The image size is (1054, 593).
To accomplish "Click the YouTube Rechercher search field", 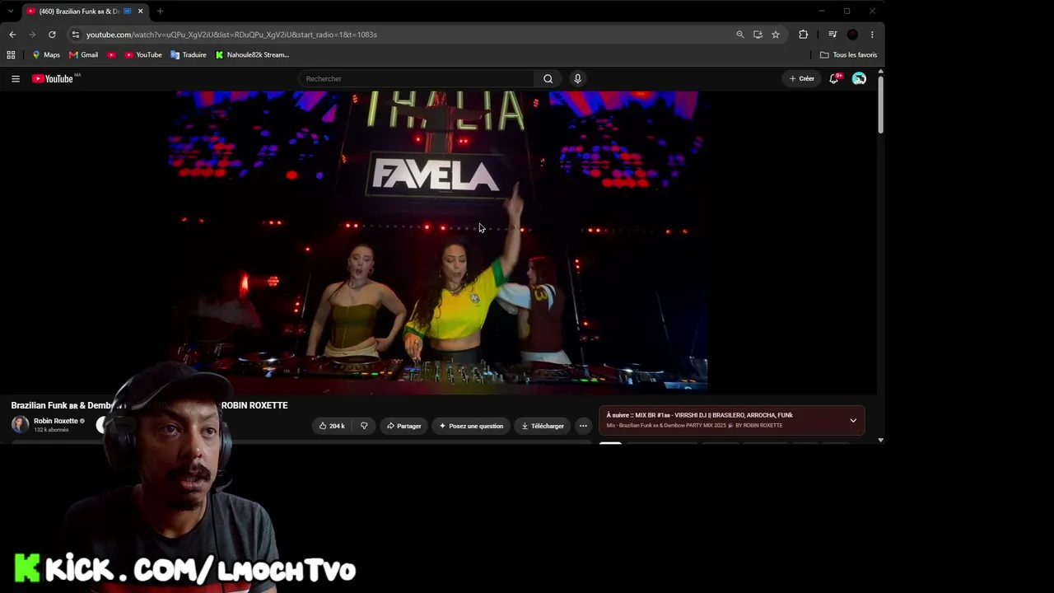I will [417, 79].
